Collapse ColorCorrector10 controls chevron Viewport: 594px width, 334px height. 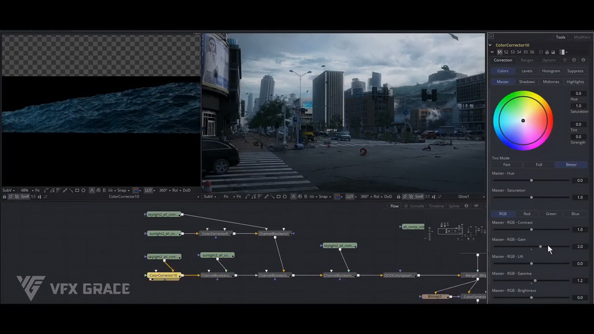point(490,45)
